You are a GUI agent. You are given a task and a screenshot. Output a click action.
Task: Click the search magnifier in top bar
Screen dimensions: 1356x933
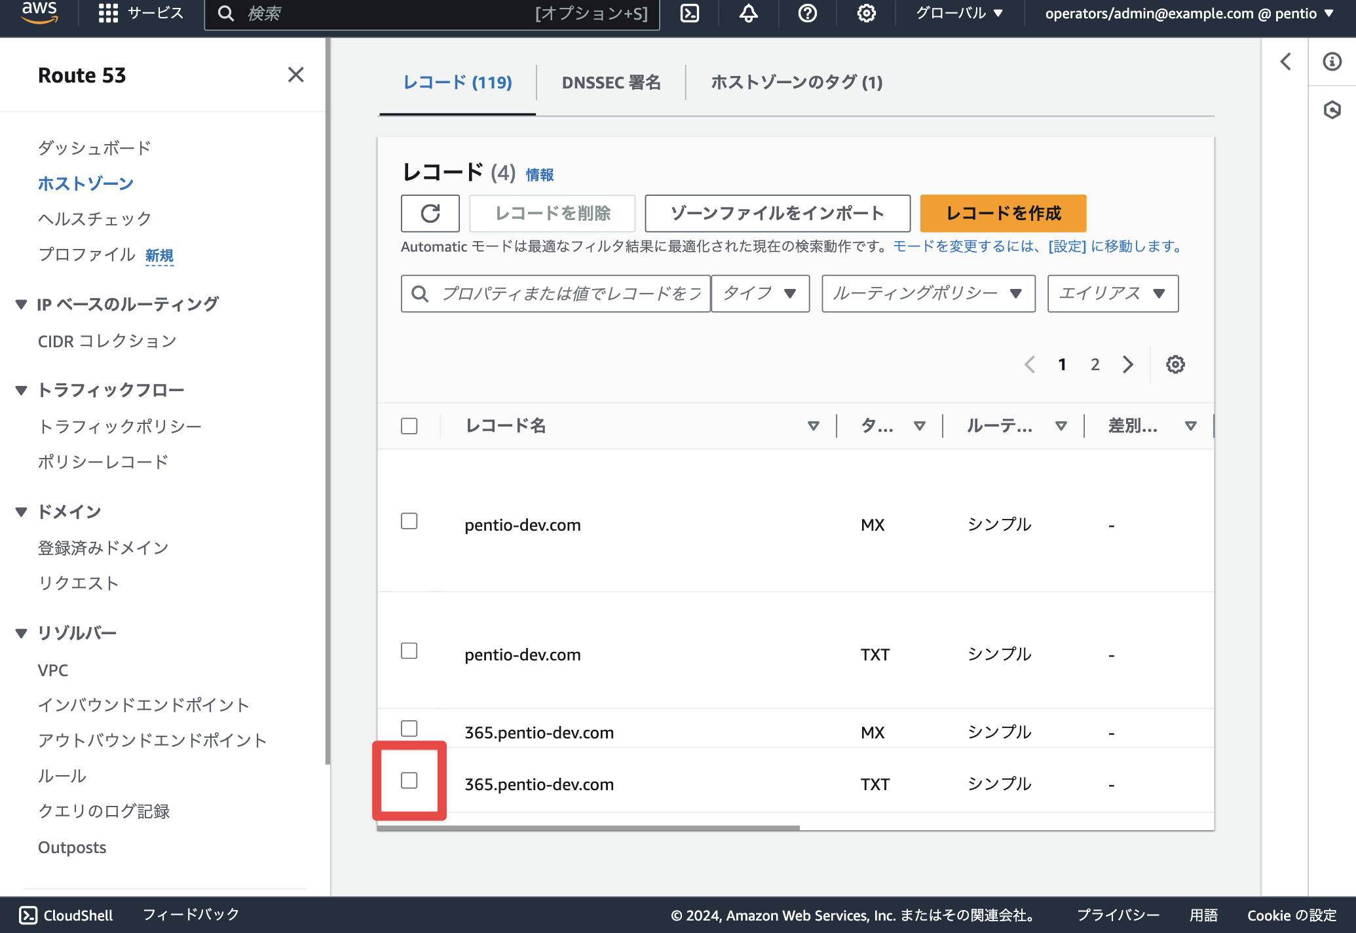tap(226, 13)
